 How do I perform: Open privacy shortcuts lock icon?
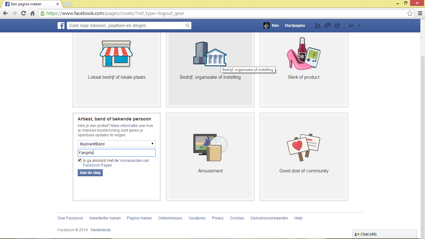[x=351, y=26]
